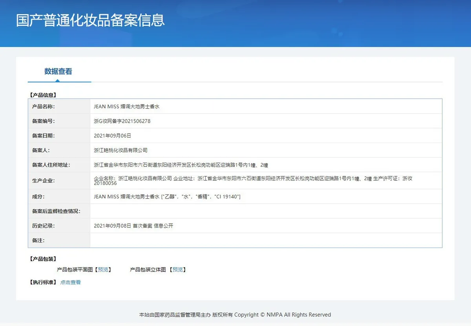This screenshot has height=326, width=471.
Task: Preview the 产品包装平面图 image link
Action: pos(103,270)
